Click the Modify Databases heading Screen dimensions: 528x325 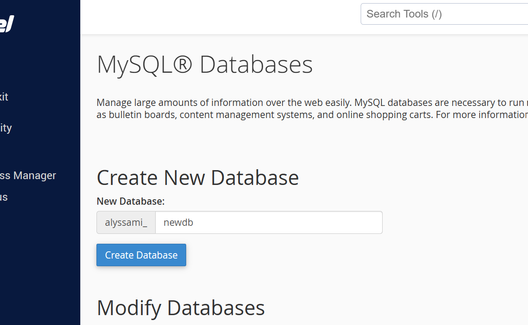click(181, 308)
